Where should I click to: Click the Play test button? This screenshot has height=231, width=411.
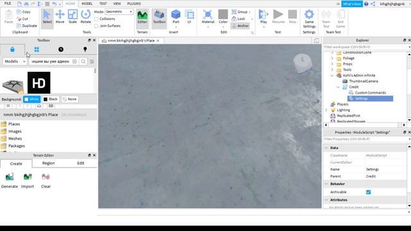263,17
